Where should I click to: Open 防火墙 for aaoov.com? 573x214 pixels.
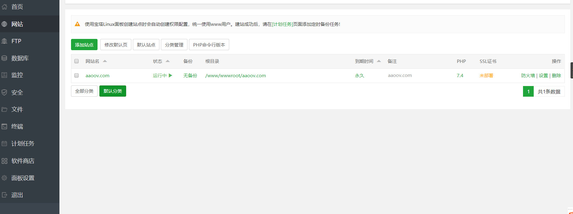[x=528, y=75]
